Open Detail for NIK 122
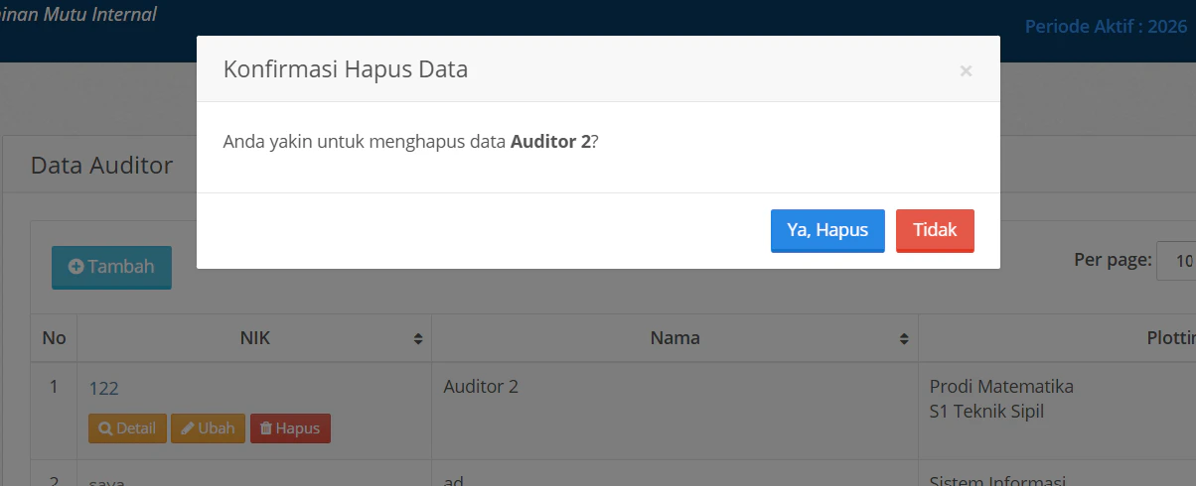Viewport: 1196px width, 486px height. pyautogui.click(x=127, y=428)
